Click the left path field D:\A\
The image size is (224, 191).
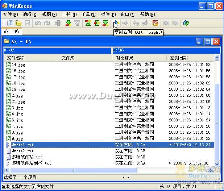[x=57, y=50]
